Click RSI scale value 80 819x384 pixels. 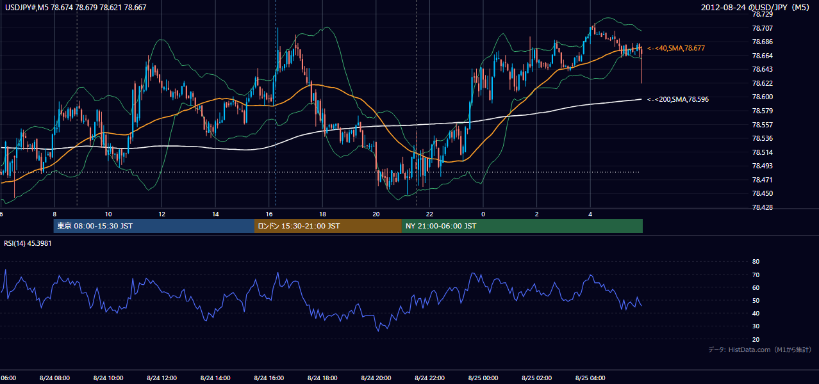(x=756, y=262)
